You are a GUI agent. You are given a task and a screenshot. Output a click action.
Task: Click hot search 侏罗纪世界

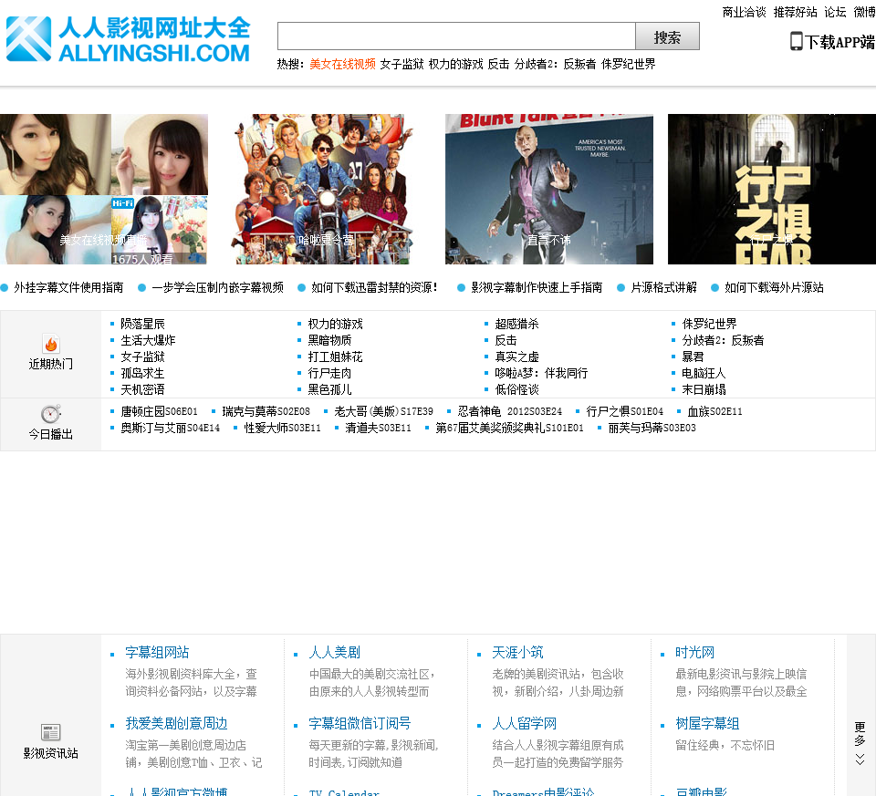pyautogui.click(x=628, y=64)
